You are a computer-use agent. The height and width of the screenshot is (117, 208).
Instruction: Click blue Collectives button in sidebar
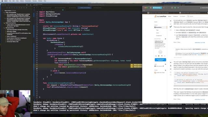[x=160, y=60]
